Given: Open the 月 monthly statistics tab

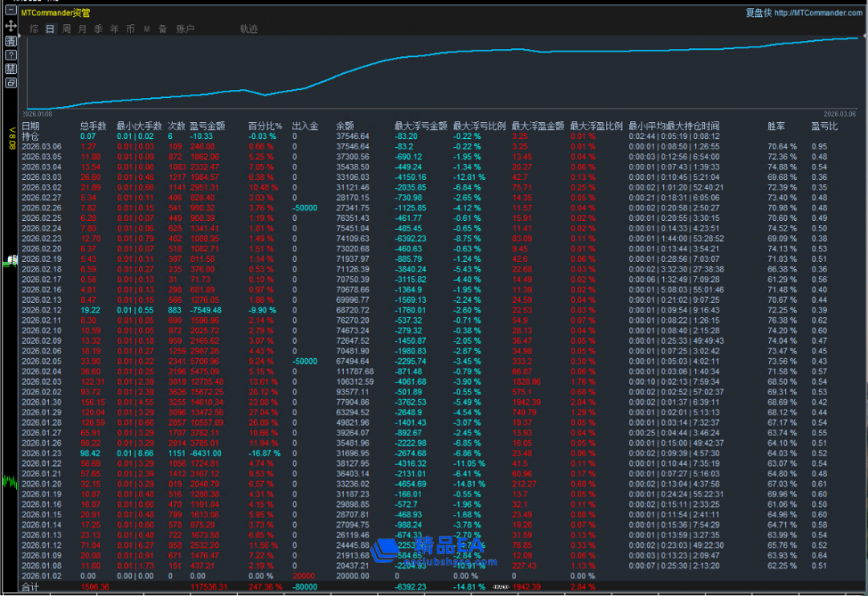Looking at the screenshot, I should (82, 29).
